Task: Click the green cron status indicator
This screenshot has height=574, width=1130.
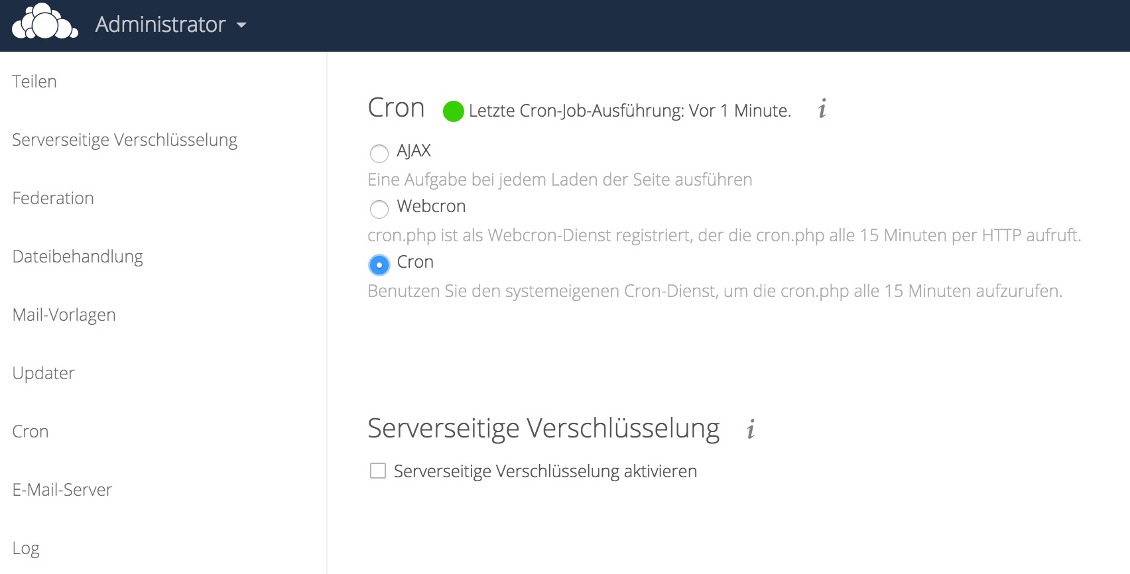Action: pos(453,111)
